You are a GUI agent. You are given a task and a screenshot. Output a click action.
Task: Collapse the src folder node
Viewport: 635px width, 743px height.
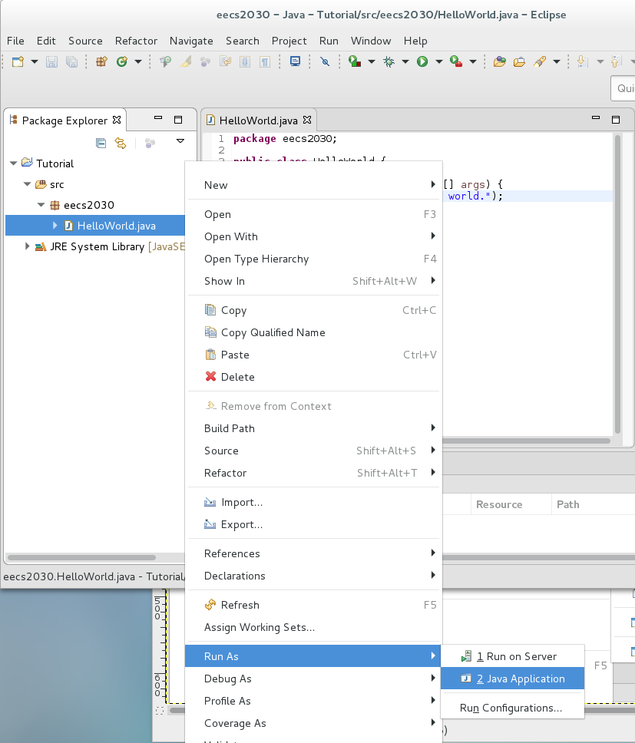point(28,184)
